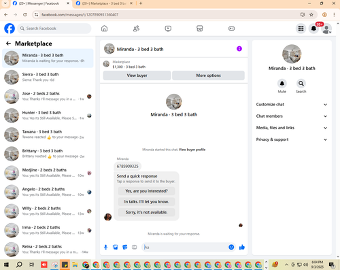Go to the Home feed icon
This screenshot has width=340, height=270.
tap(104, 29)
